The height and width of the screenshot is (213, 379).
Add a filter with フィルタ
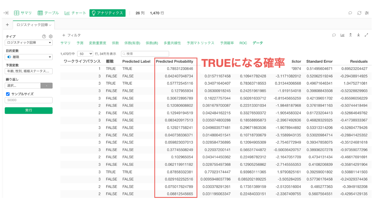(71, 35)
